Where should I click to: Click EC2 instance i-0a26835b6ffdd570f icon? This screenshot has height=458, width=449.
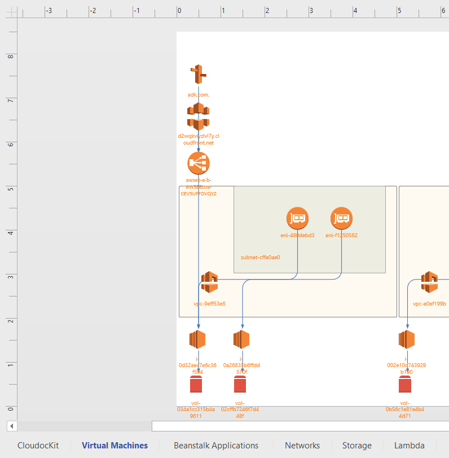(241, 339)
